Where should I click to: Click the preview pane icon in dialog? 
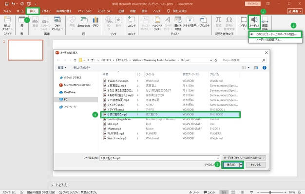tap(256, 67)
